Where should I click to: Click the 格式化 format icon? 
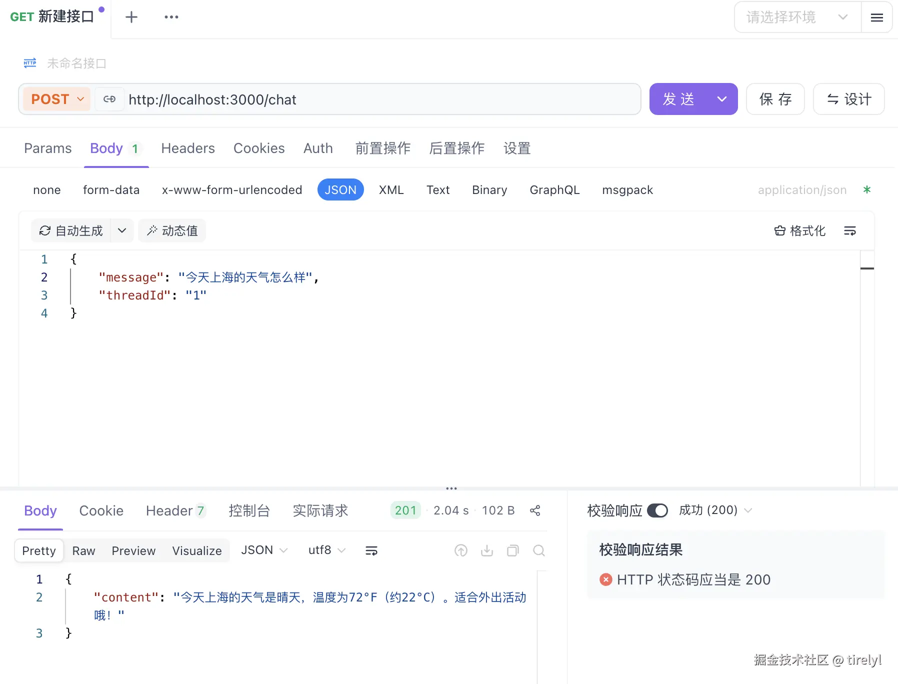pos(780,230)
